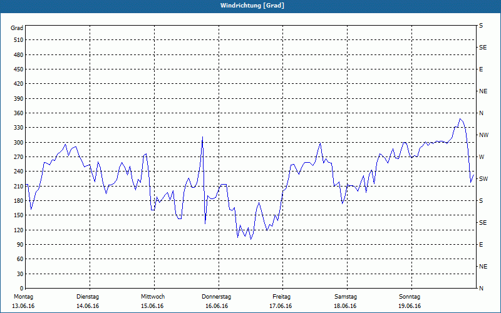Click the NE compass label aligned with 390
The height and width of the screenshot is (313, 501).
pyautogui.click(x=483, y=91)
